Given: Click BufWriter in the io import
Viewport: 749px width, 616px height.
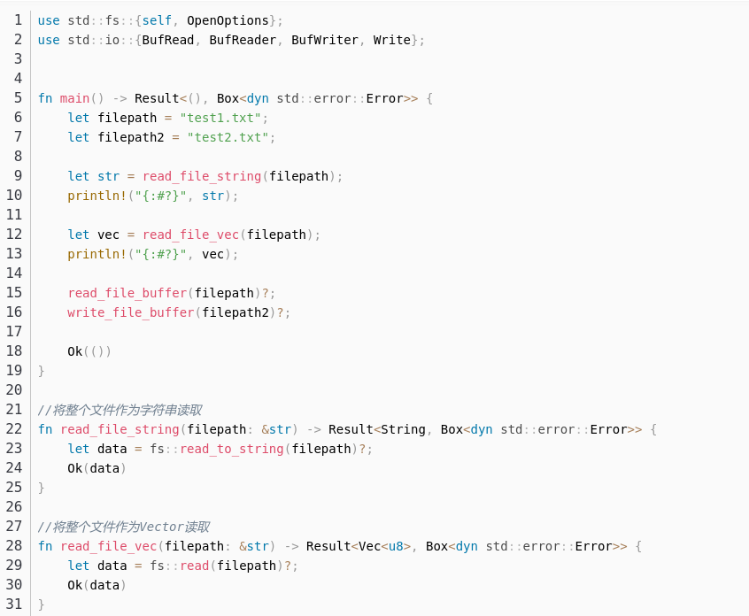Looking at the screenshot, I should coord(325,40).
